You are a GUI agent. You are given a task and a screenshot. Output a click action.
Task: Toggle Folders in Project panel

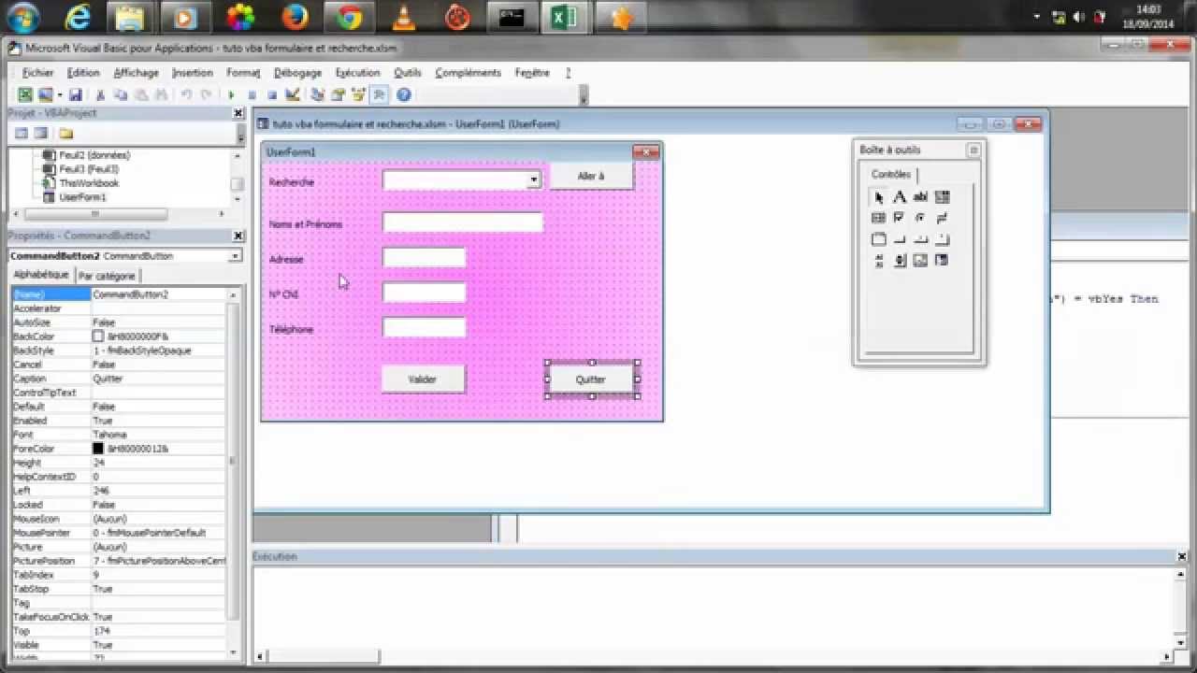pos(66,133)
